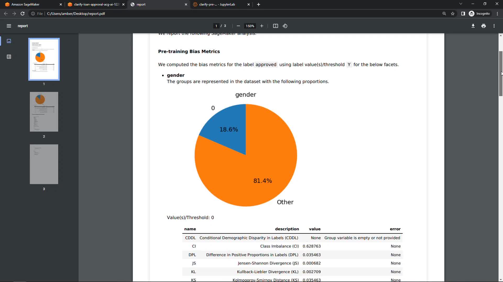Select the page 2 thumbnail

[44, 112]
